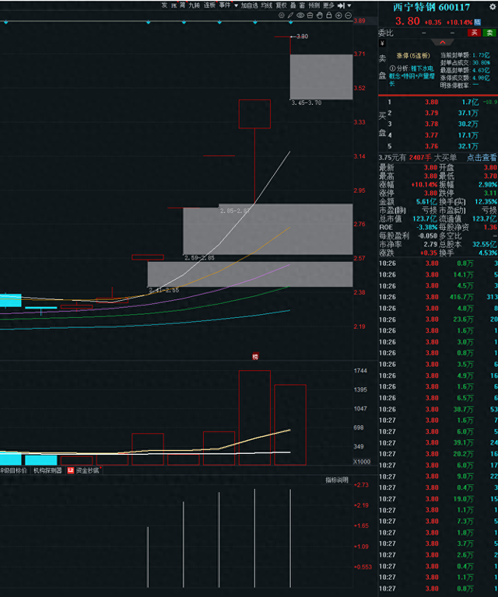Click 点击查看 link for large buy orders
Viewport: 498px width, 597px height.
coord(482,157)
